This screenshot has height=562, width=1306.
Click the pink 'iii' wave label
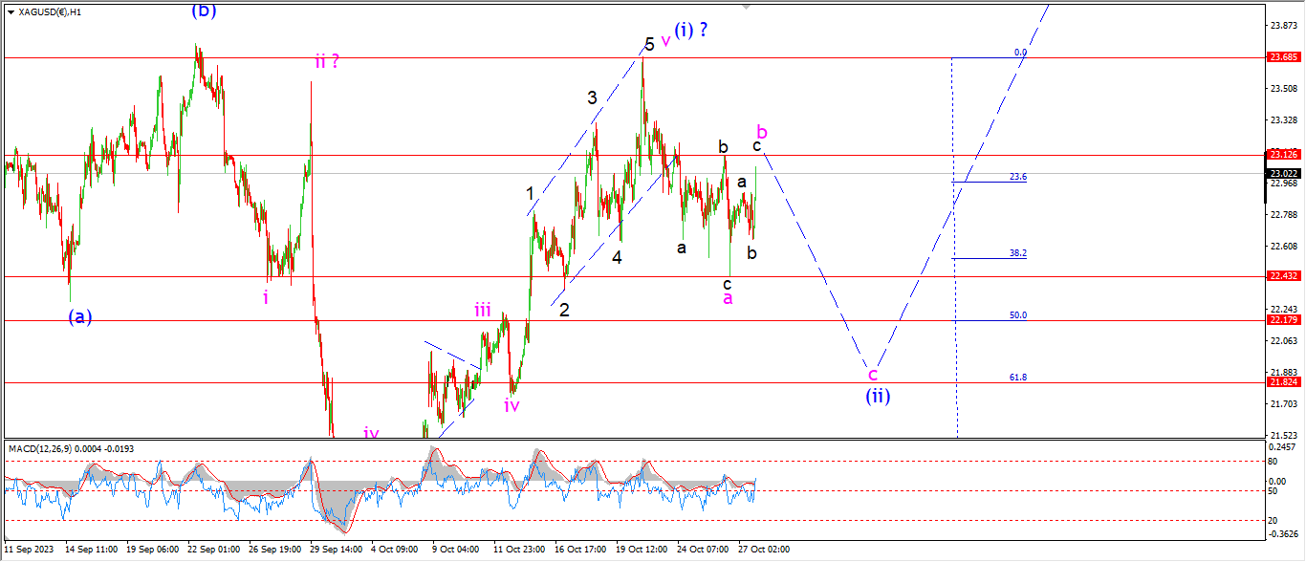click(x=483, y=310)
